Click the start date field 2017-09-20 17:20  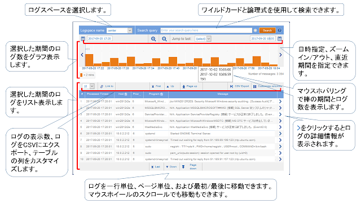tap(99, 38)
